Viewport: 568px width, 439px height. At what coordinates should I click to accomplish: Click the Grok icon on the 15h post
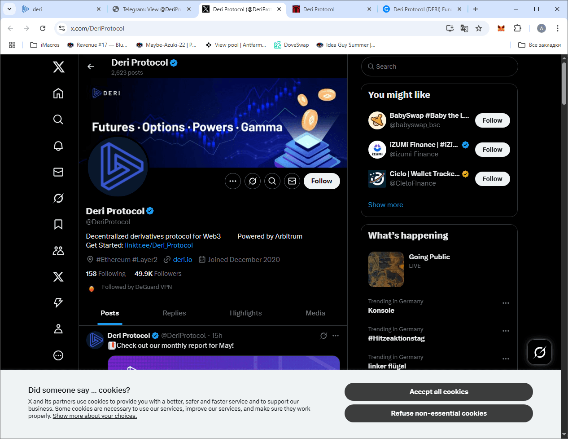[323, 336]
